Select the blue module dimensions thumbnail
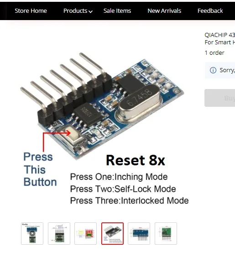 139,233
